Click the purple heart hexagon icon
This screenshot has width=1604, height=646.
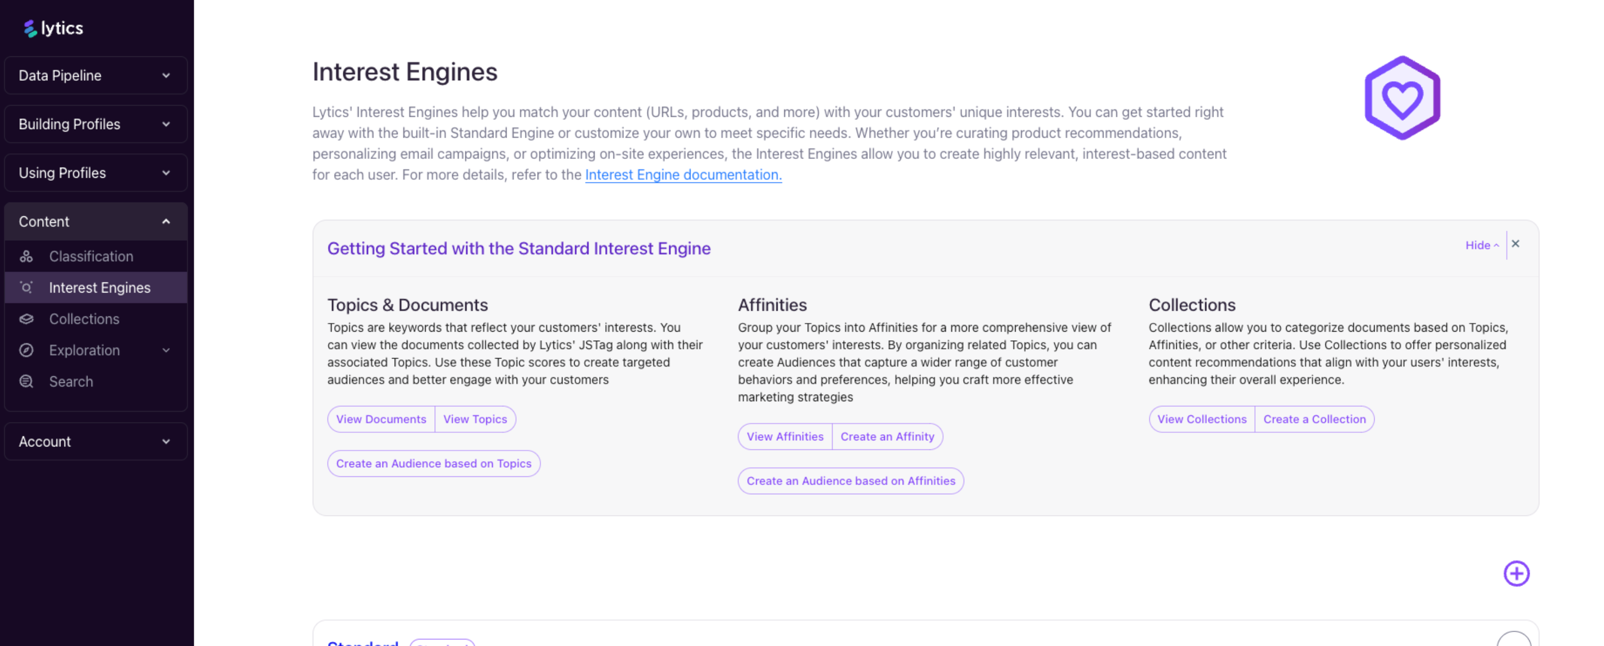coord(1402,98)
